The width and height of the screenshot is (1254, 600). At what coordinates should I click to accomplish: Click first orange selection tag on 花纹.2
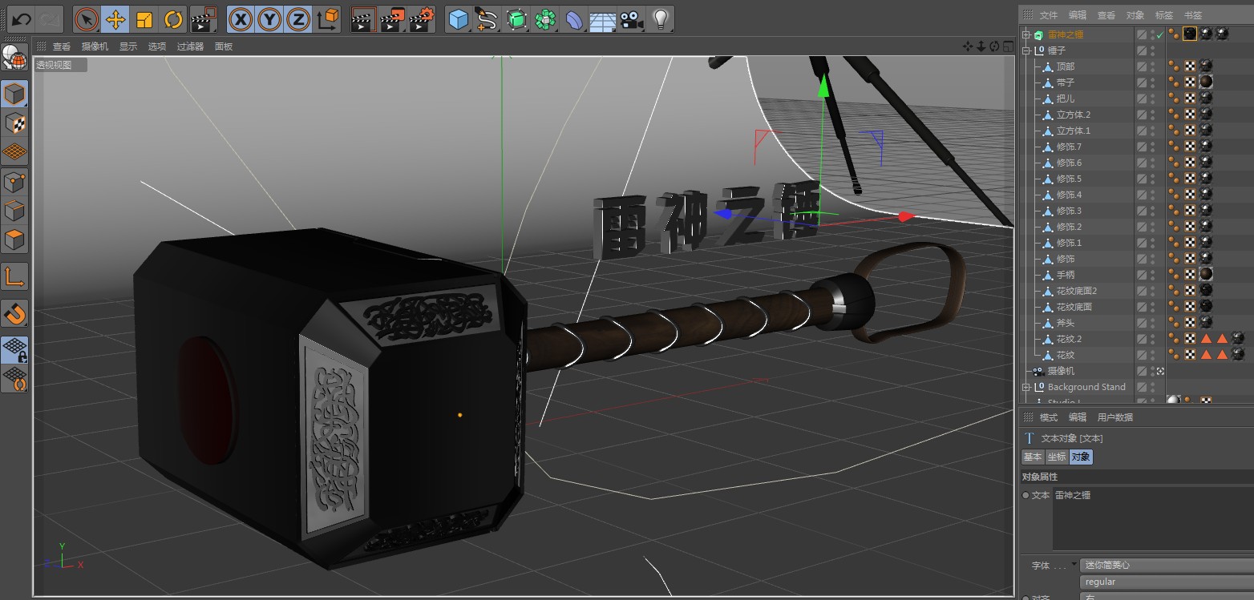tap(1206, 339)
